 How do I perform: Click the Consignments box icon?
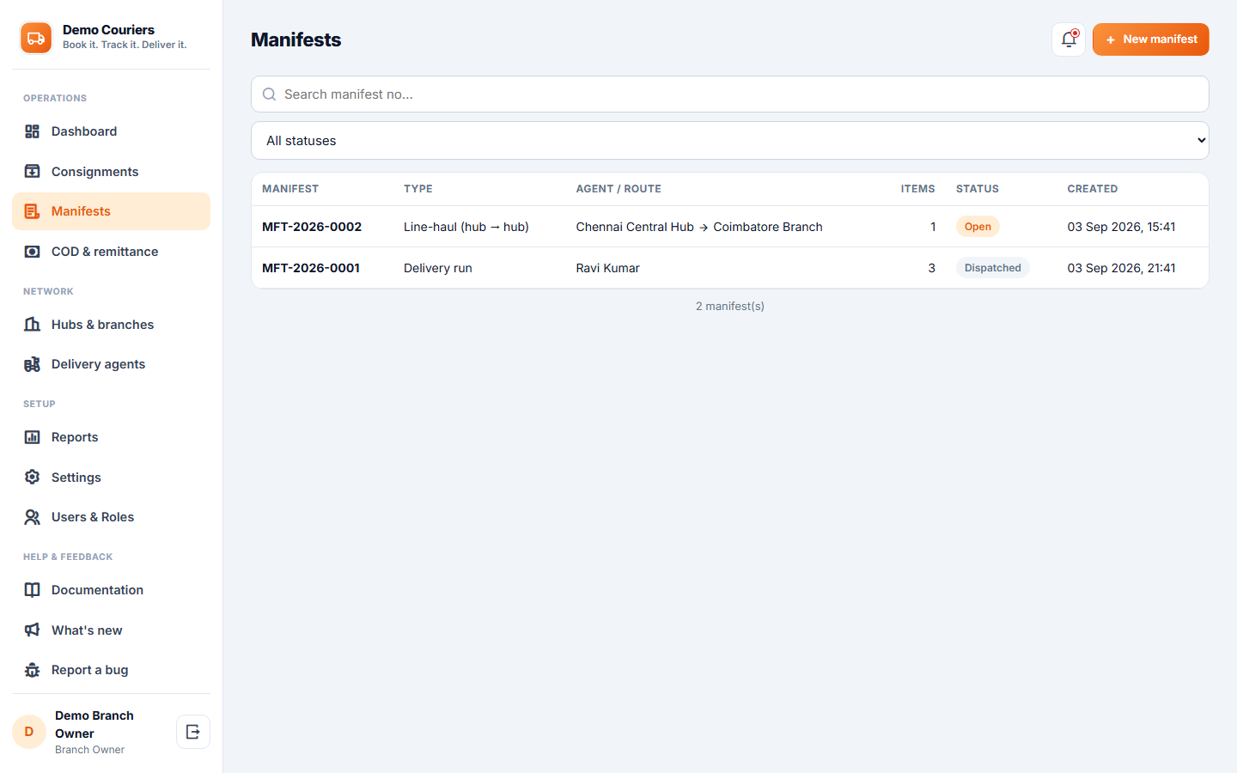coord(32,171)
